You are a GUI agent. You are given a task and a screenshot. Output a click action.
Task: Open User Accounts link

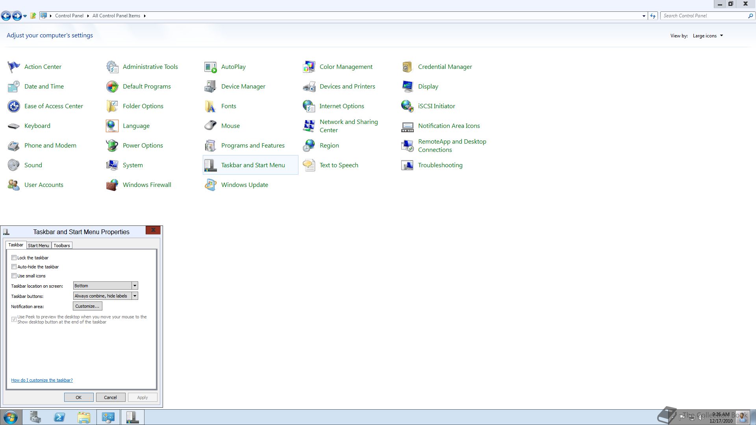pos(44,185)
